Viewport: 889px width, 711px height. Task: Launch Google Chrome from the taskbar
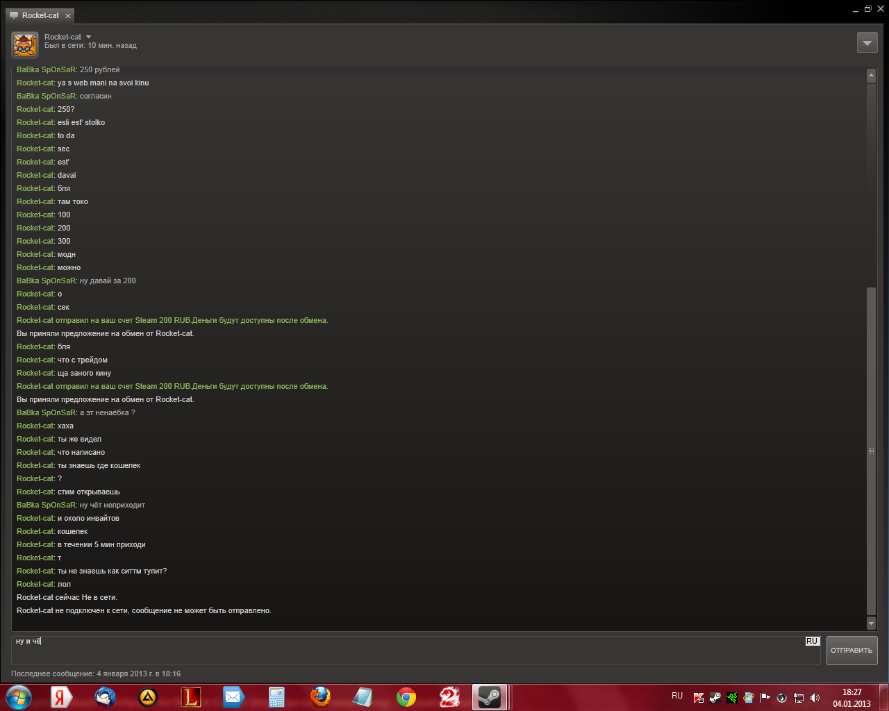[406, 697]
